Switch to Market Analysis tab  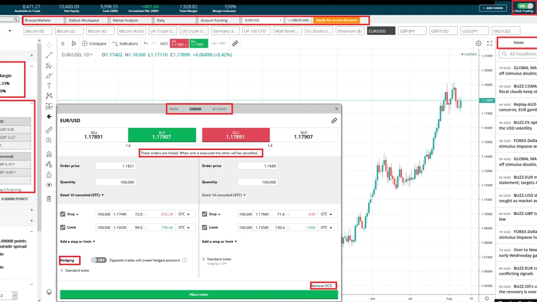(131, 20)
